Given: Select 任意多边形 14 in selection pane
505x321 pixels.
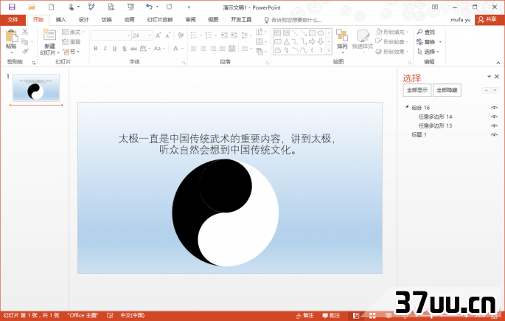Looking at the screenshot, I should click(x=435, y=117).
